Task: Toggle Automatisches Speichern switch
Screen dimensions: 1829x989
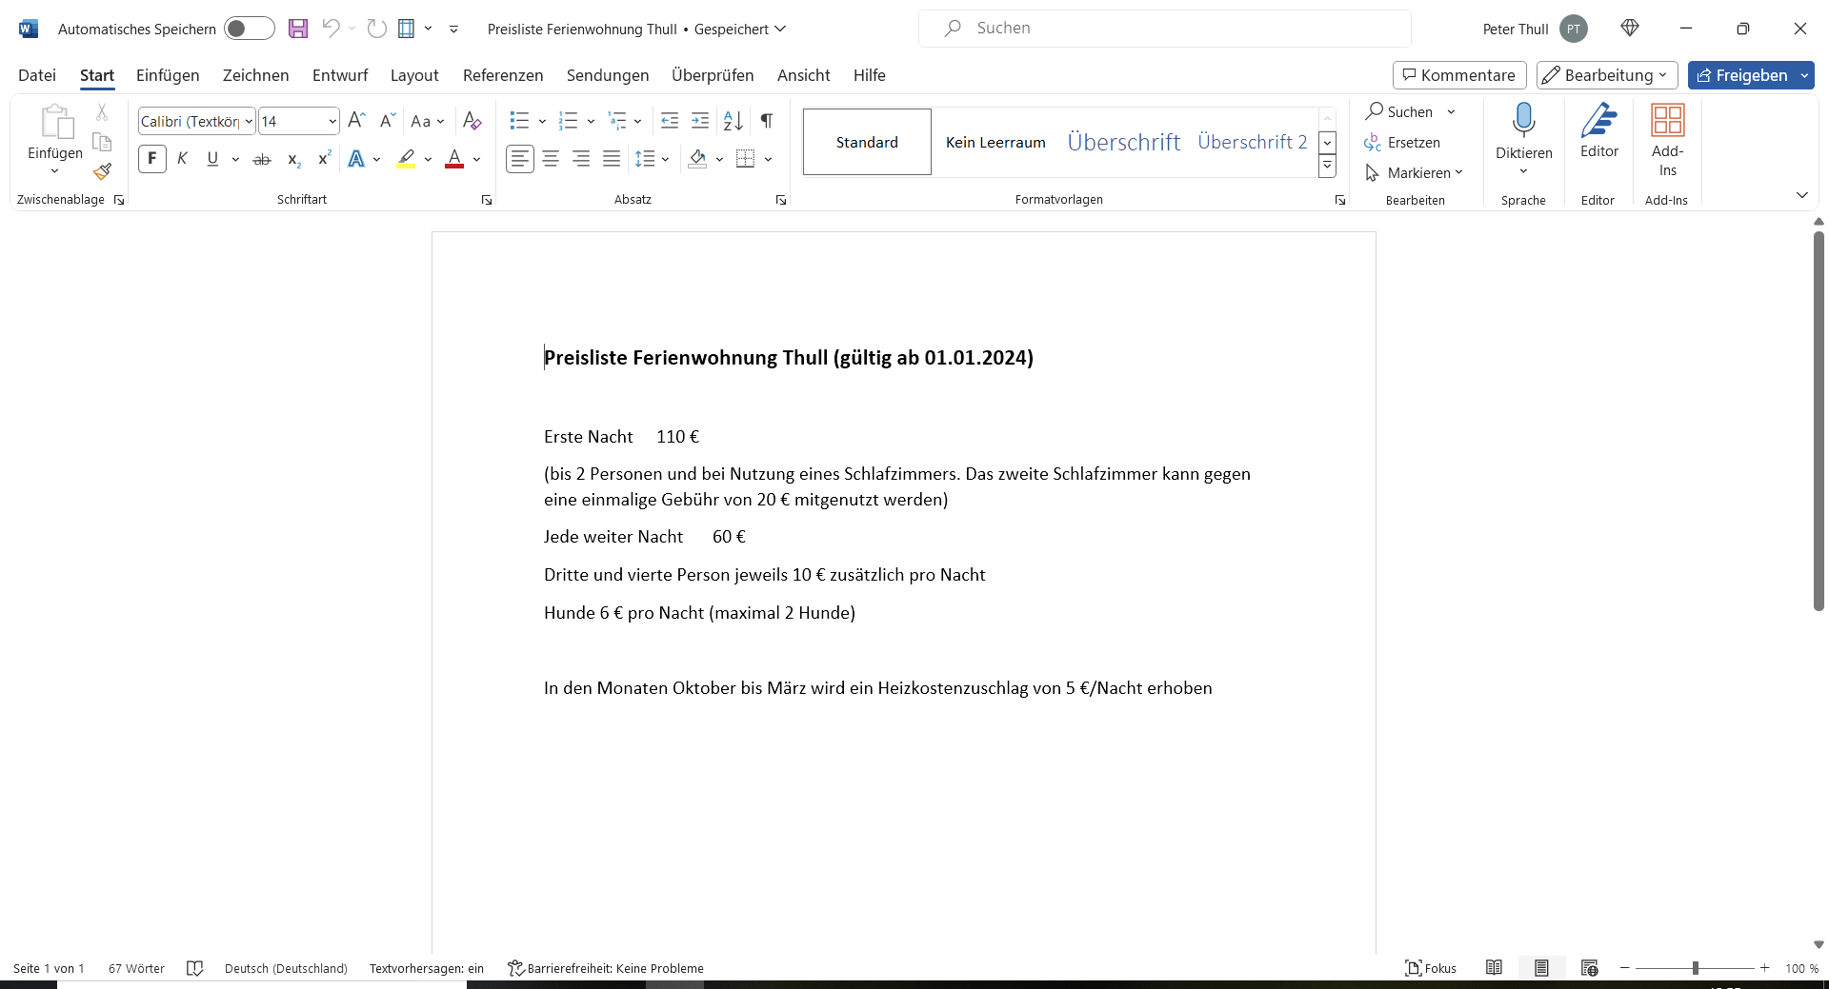Action: click(250, 29)
